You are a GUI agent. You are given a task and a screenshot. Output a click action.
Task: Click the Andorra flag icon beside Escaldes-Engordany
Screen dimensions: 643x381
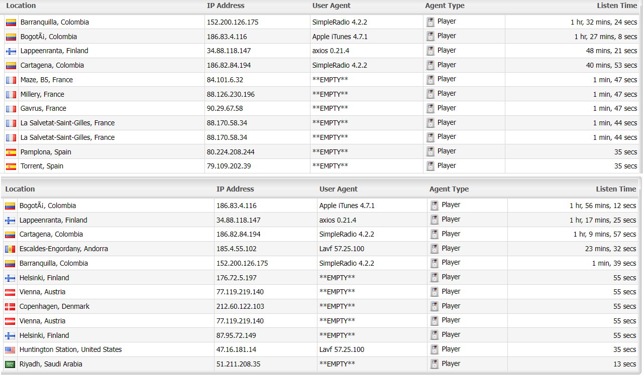pos(10,249)
